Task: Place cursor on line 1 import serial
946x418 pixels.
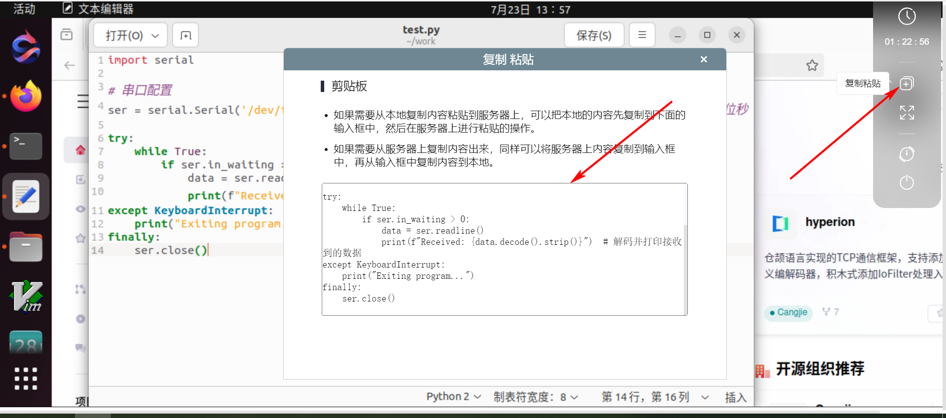Action: click(x=151, y=60)
